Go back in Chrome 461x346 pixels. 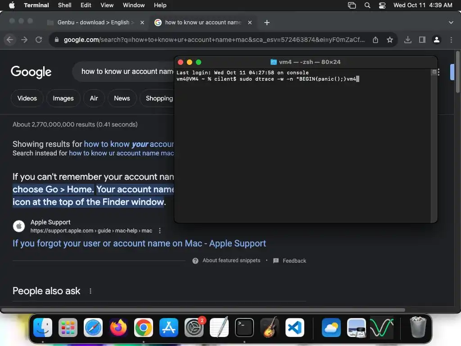[10, 40]
